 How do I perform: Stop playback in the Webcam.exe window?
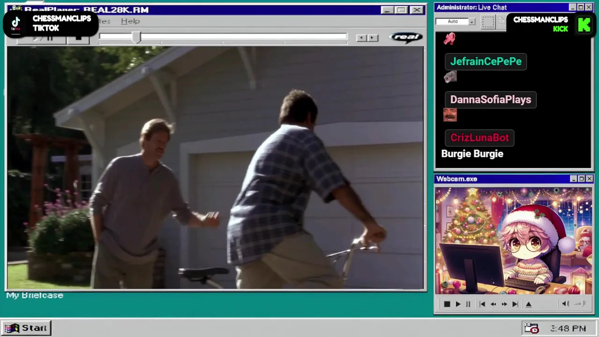447,304
